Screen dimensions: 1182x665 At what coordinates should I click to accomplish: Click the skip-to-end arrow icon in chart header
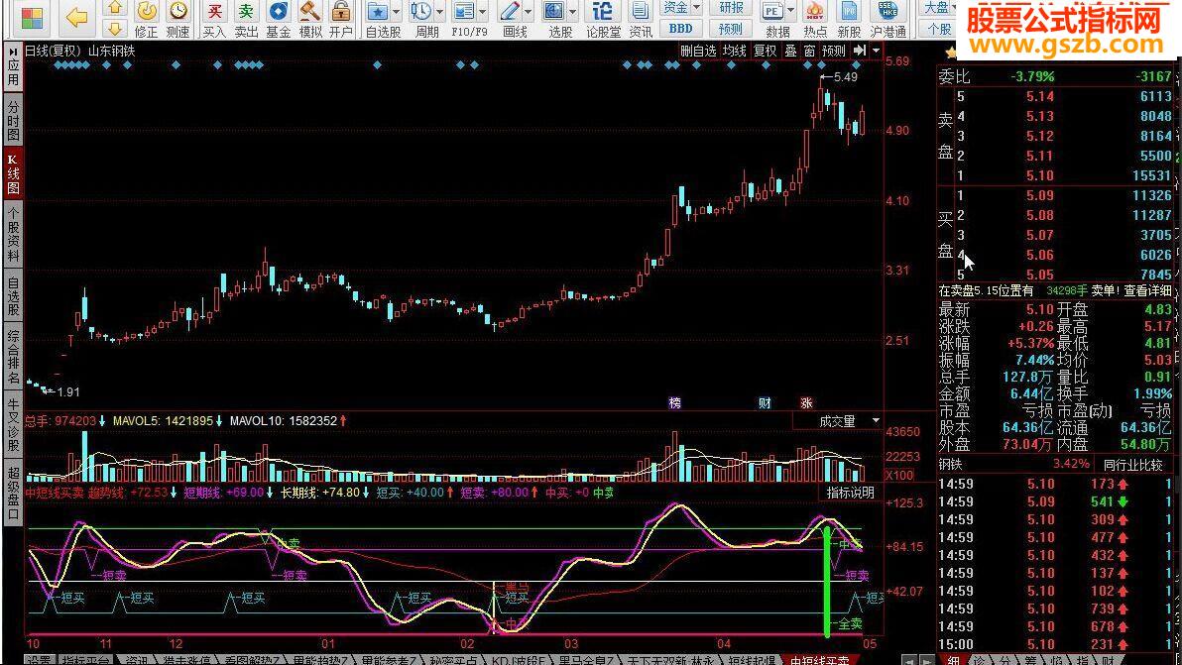(860, 51)
